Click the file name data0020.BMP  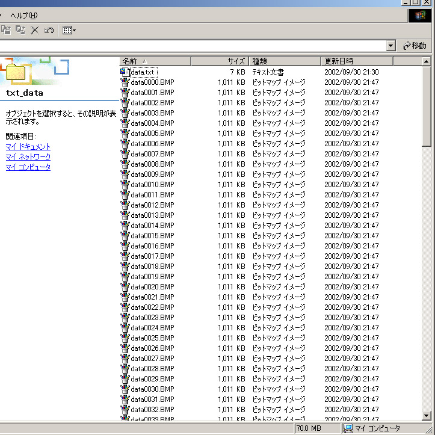(152, 287)
